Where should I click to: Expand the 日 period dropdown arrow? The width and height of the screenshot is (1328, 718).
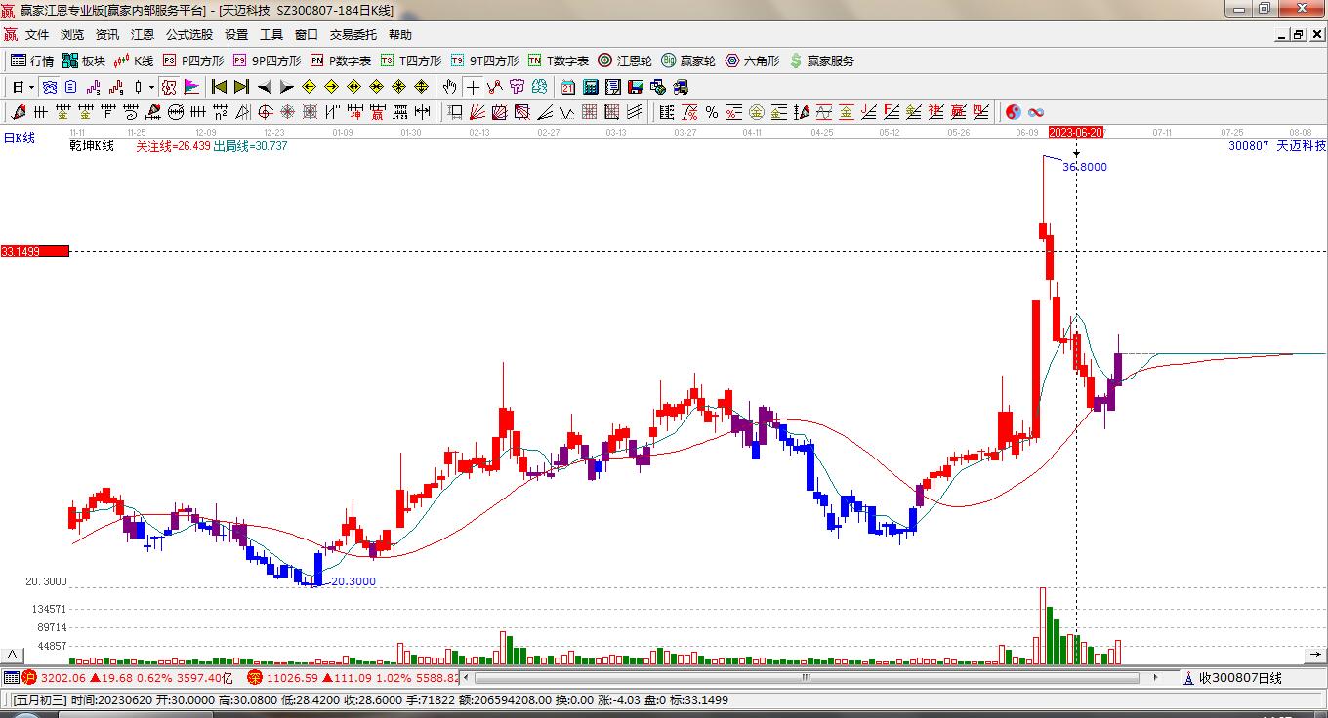click(x=31, y=87)
